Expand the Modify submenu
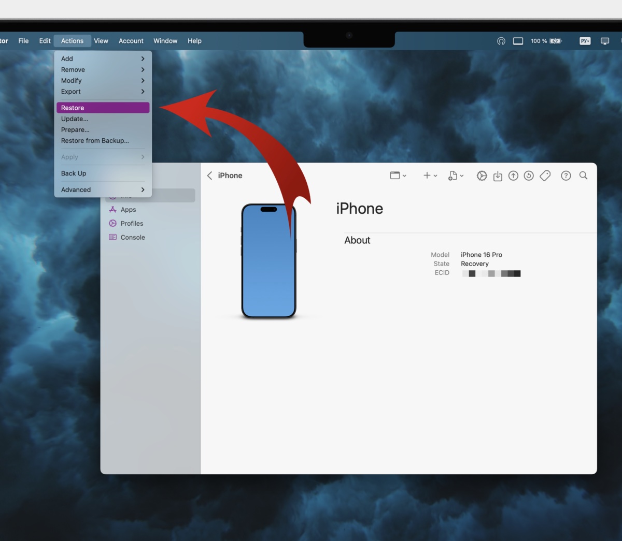 (x=103, y=81)
